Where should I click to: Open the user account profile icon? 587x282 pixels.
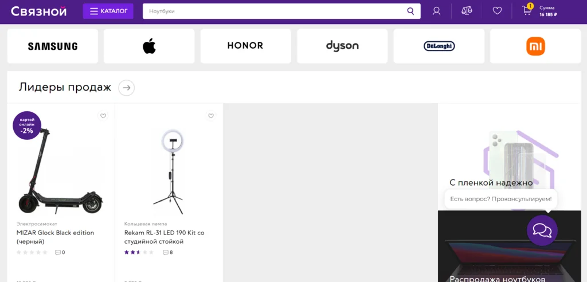tap(436, 11)
